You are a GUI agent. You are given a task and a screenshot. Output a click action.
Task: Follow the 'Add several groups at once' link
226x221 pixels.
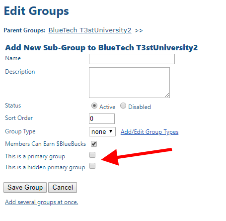click(41, 202)
